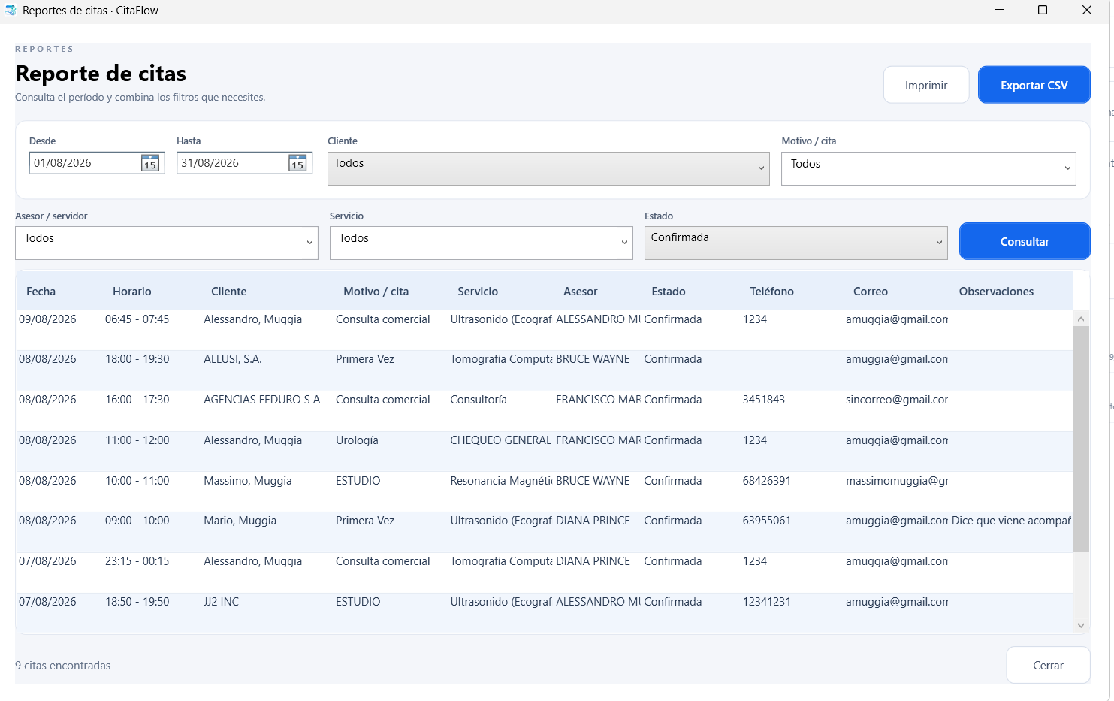
Task: Click the 06:45 - 07:45 schedule cell
Action: click(x=137, y=319)
